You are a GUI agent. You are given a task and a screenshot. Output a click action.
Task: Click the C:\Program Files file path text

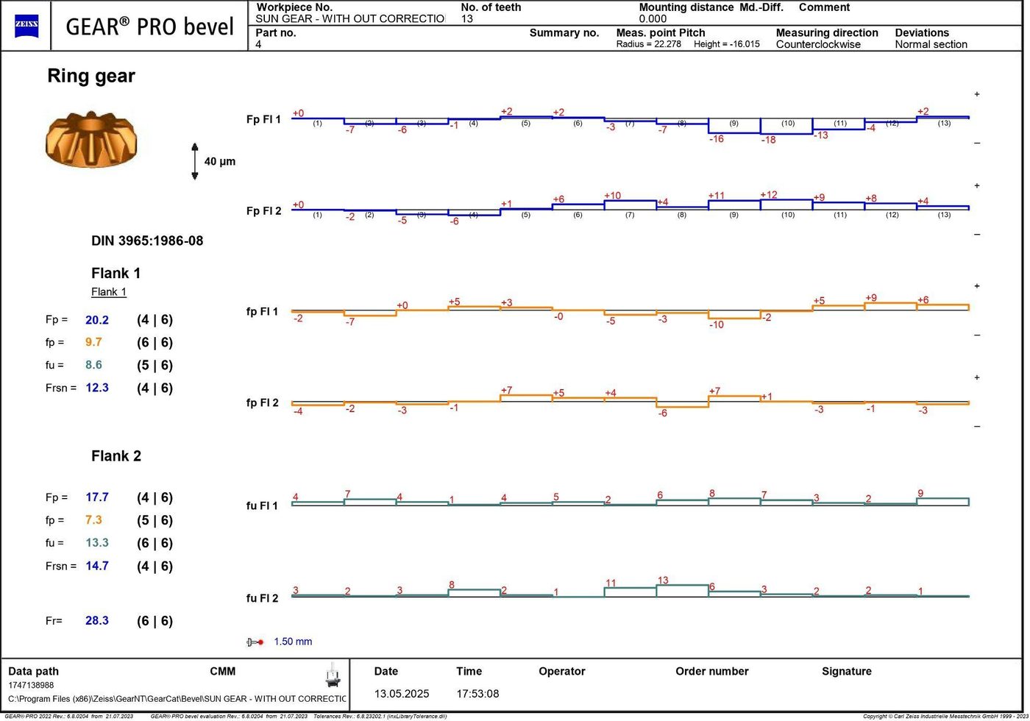[x=177, y=698]
